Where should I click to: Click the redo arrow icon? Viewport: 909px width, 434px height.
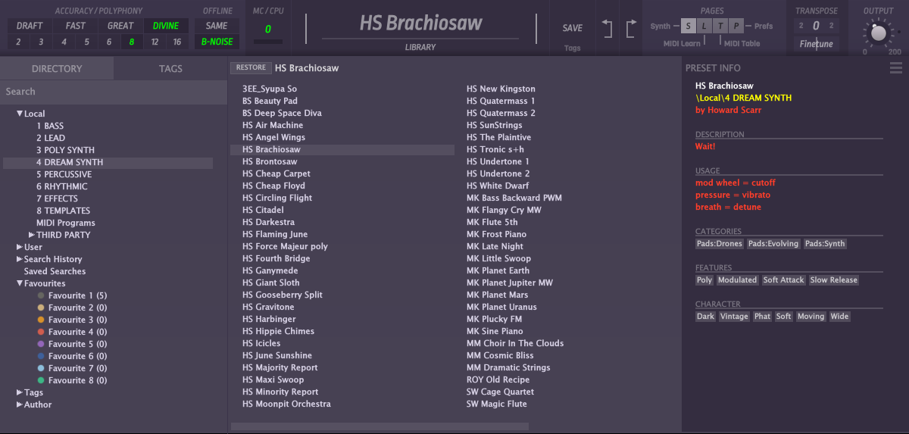pos(631,28)
